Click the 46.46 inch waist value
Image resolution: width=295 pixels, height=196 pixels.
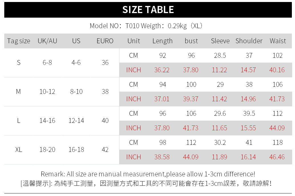[277, 157]
